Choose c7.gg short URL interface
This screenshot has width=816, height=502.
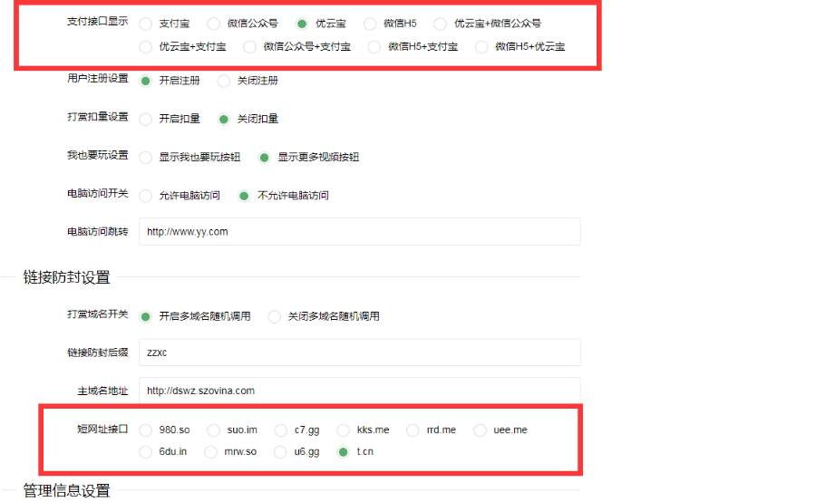coord(281,430)
